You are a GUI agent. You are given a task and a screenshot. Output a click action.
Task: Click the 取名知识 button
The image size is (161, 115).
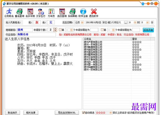[x=12, y=113]
